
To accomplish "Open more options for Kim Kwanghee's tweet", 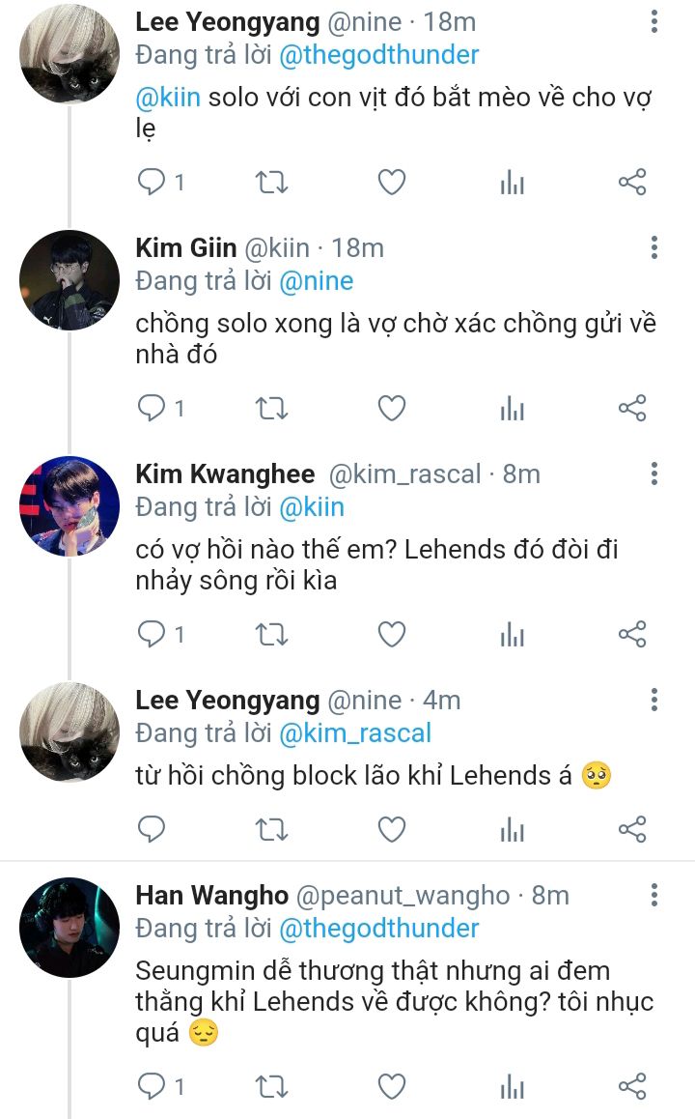I will (654, 473).
